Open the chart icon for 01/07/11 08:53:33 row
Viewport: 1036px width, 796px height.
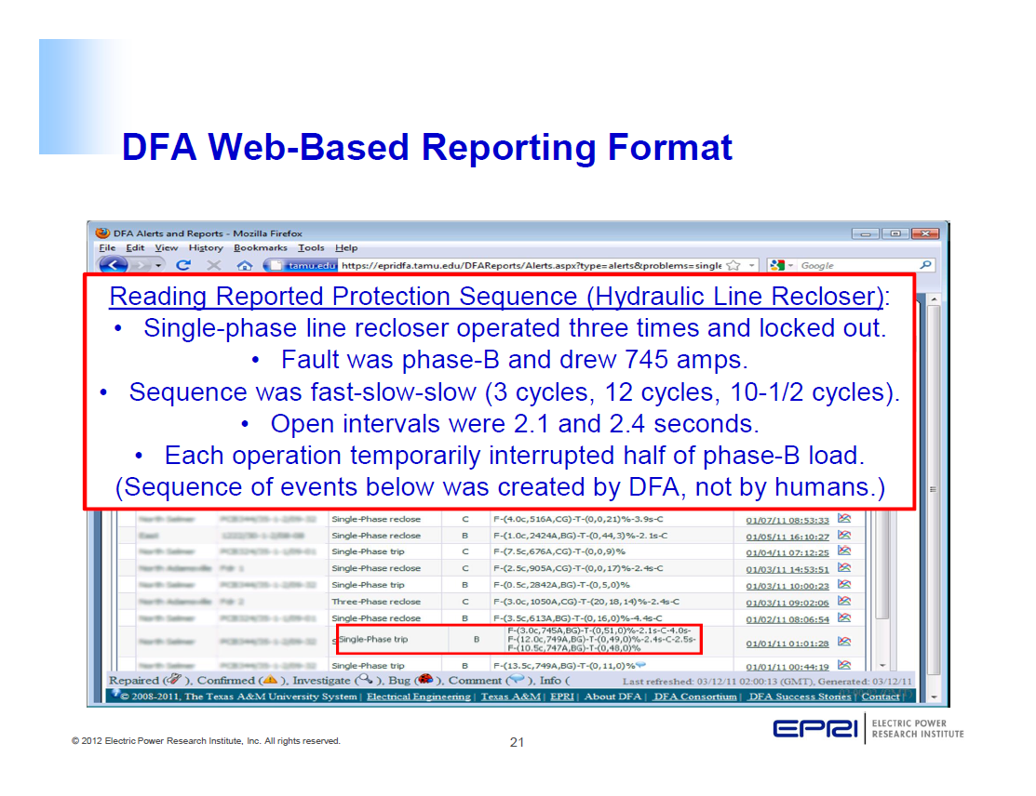click(x=845, y=518)
